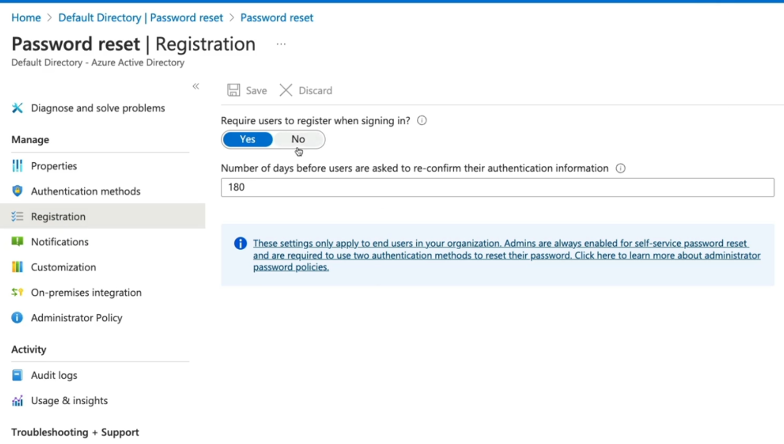784x444 pixels.
Task: Click the Diagnose and solve problems wrench icon
Action: click(x=17, y=108)
